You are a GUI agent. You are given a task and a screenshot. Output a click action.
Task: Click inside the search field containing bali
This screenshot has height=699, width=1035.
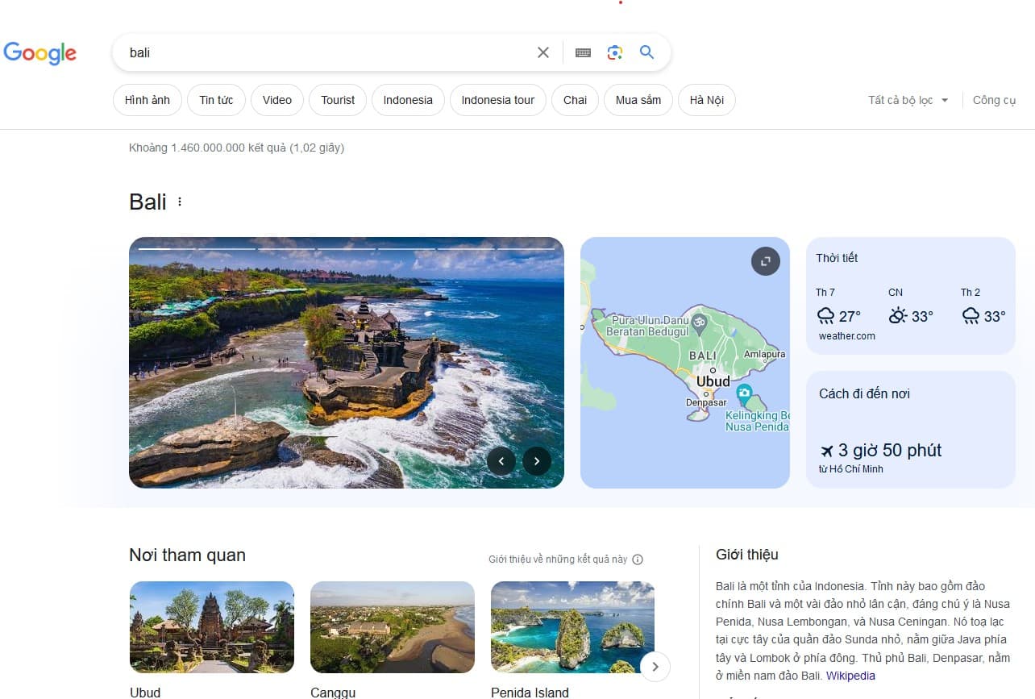pos(322,52)
